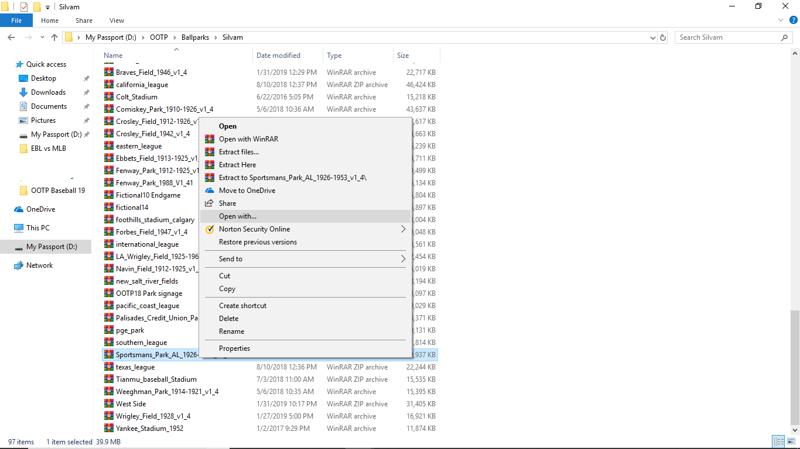
Task: Click the vertical scrollbar of file list
Action: click(x=795, y=368)
